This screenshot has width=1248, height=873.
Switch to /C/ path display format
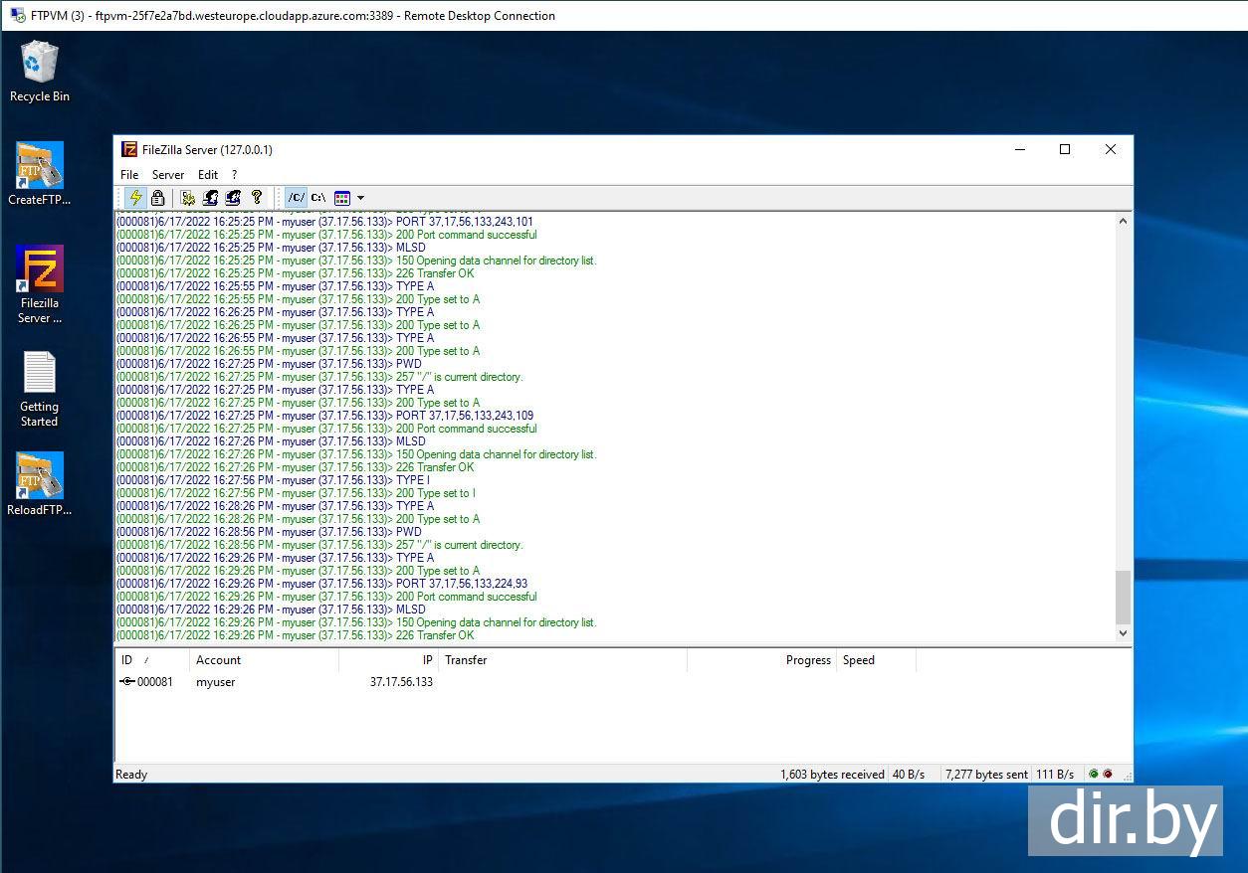click(x=297, y=198)
